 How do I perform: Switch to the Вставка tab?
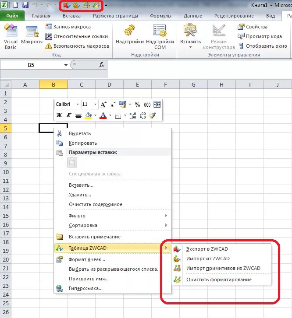71,16
